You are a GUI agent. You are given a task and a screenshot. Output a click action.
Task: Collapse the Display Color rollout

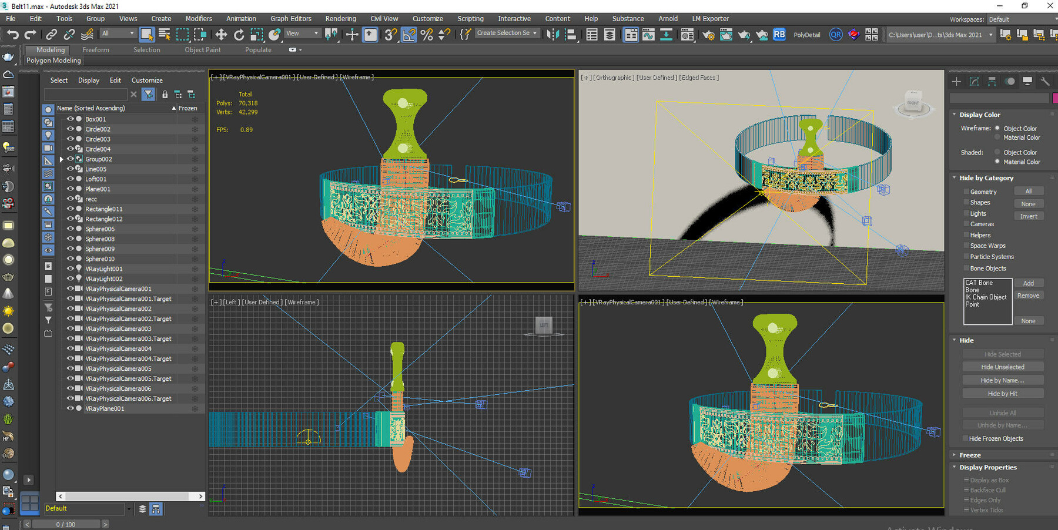[x=955, y=115]
